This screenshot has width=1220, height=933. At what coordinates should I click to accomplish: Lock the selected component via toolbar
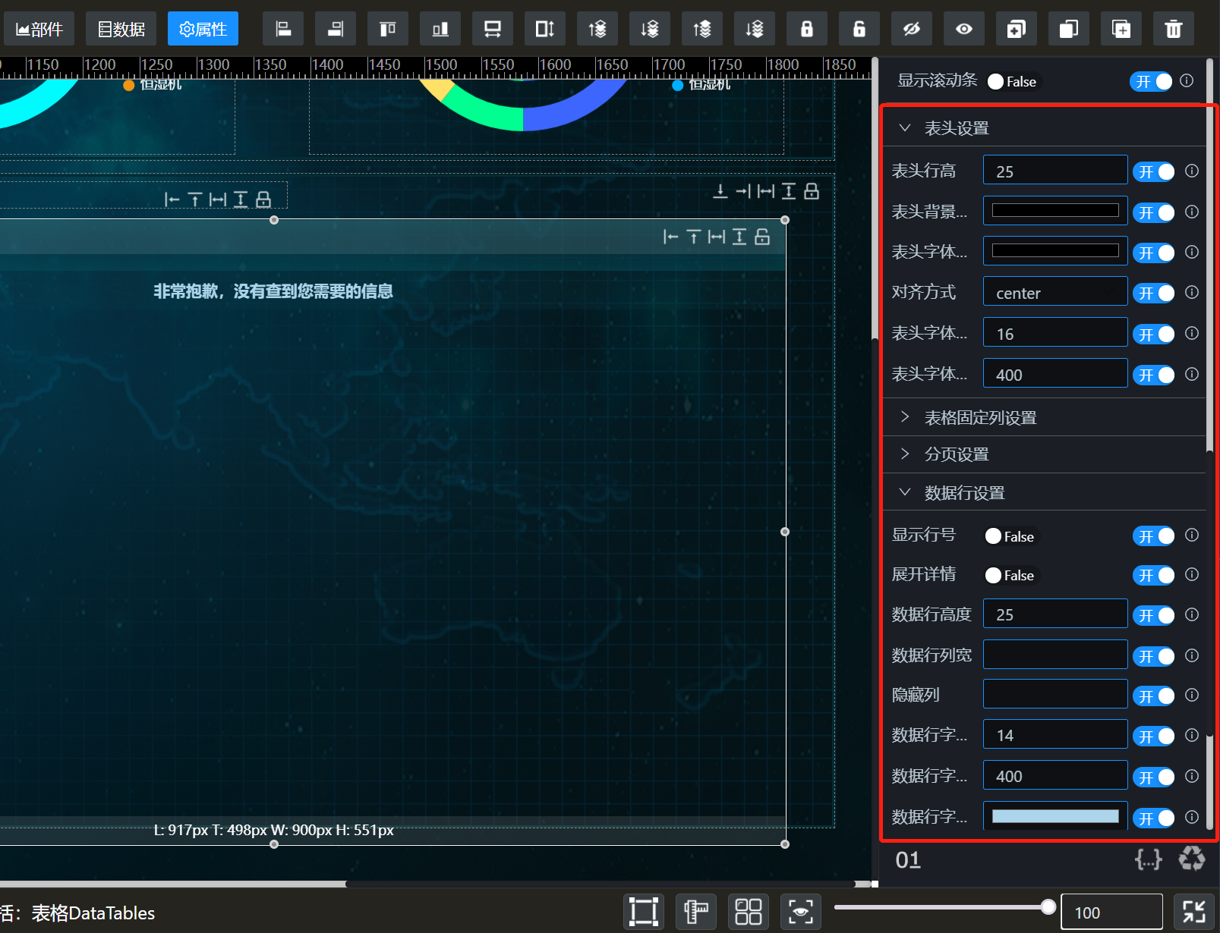tap(807, 29)
